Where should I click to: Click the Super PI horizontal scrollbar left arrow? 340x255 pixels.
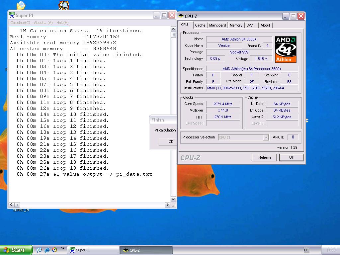tap(11, 205)
